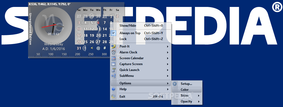Choose Exit Alt+F4 menu label
283x107 pixels.
pos(141,97)
